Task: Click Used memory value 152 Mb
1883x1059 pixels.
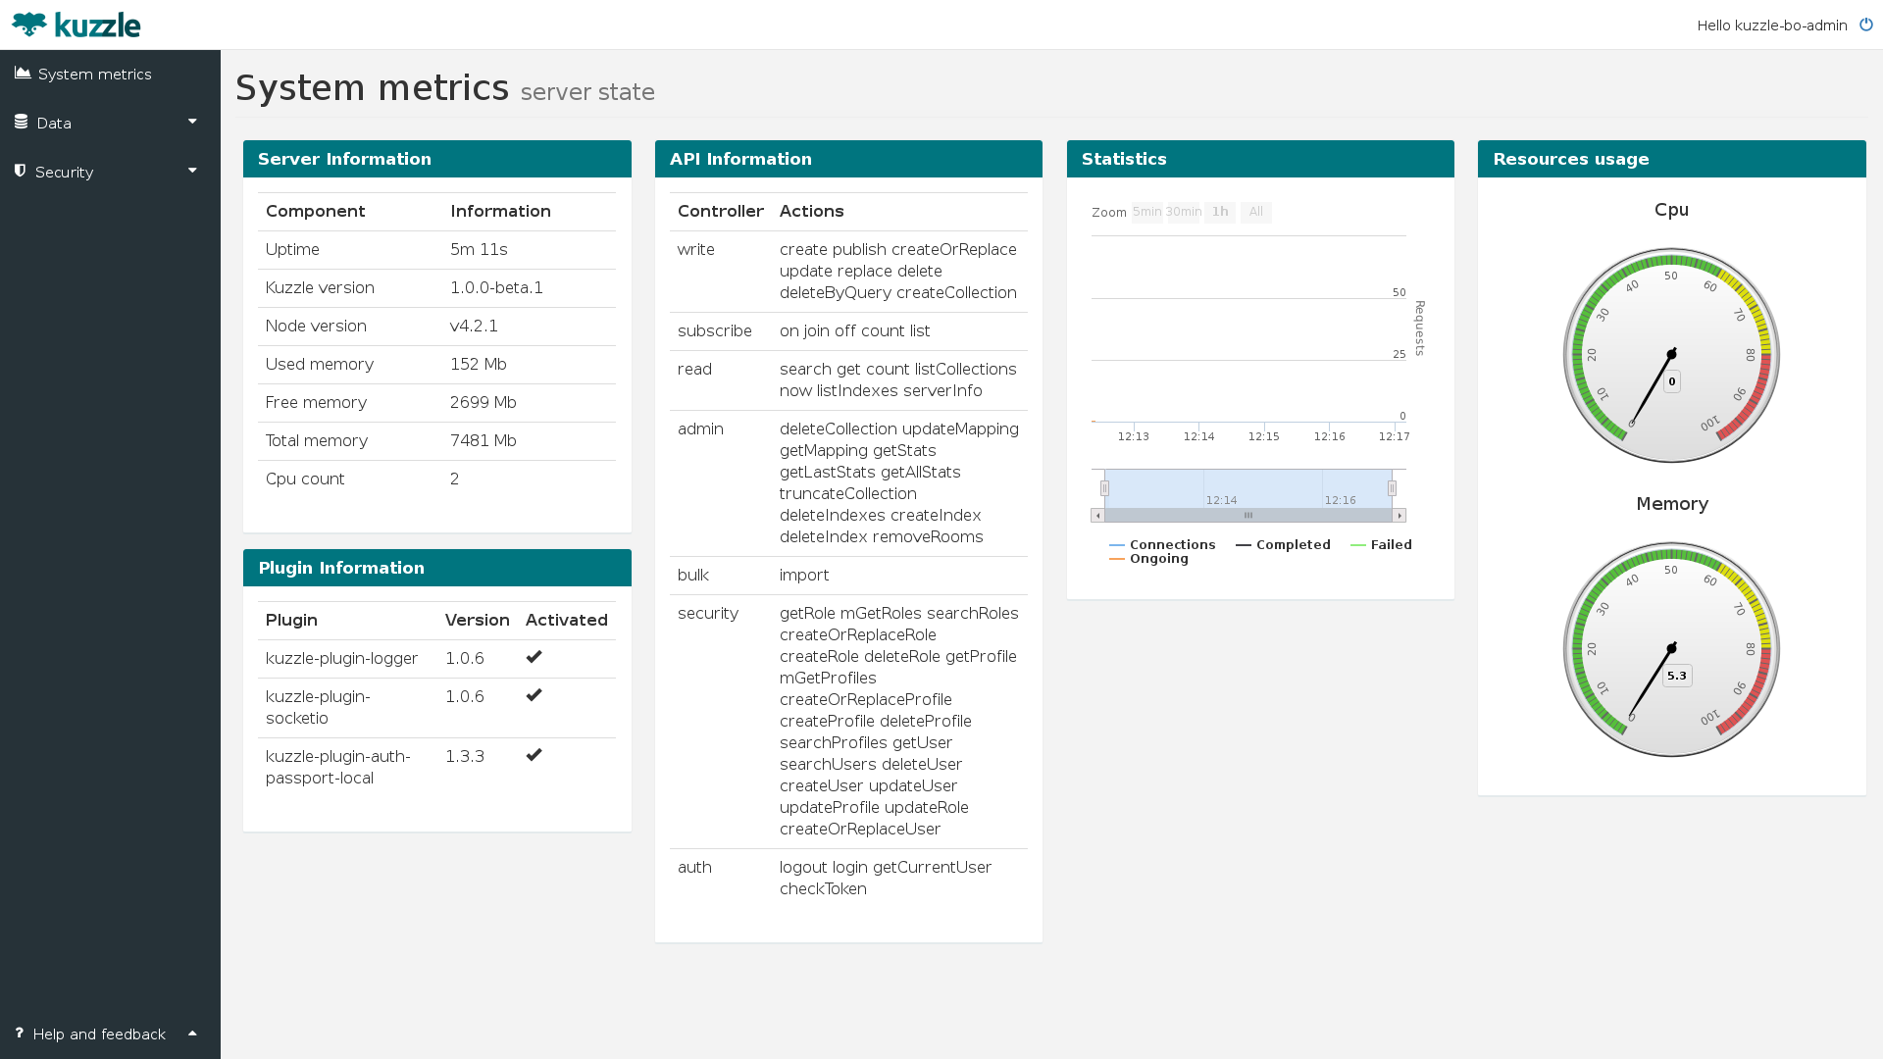Action: tap(479, 365)
